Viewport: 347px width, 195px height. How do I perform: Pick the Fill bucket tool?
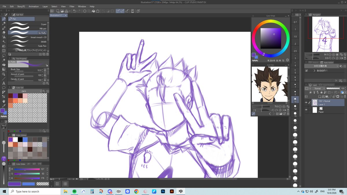pyautogui.click(x=4, y=64)
